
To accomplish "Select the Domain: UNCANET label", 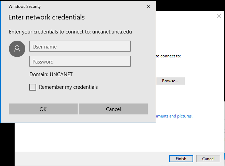I will tap(51, 74).
